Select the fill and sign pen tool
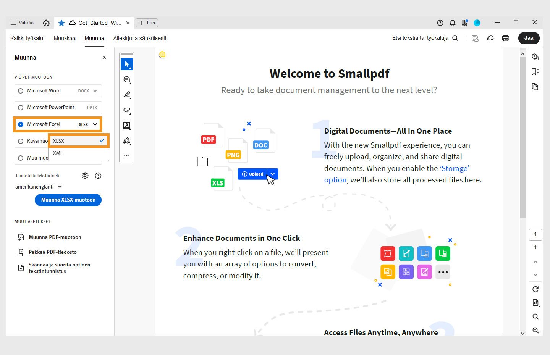The width and height of the screenshot is (550, 355). point(127,140)
